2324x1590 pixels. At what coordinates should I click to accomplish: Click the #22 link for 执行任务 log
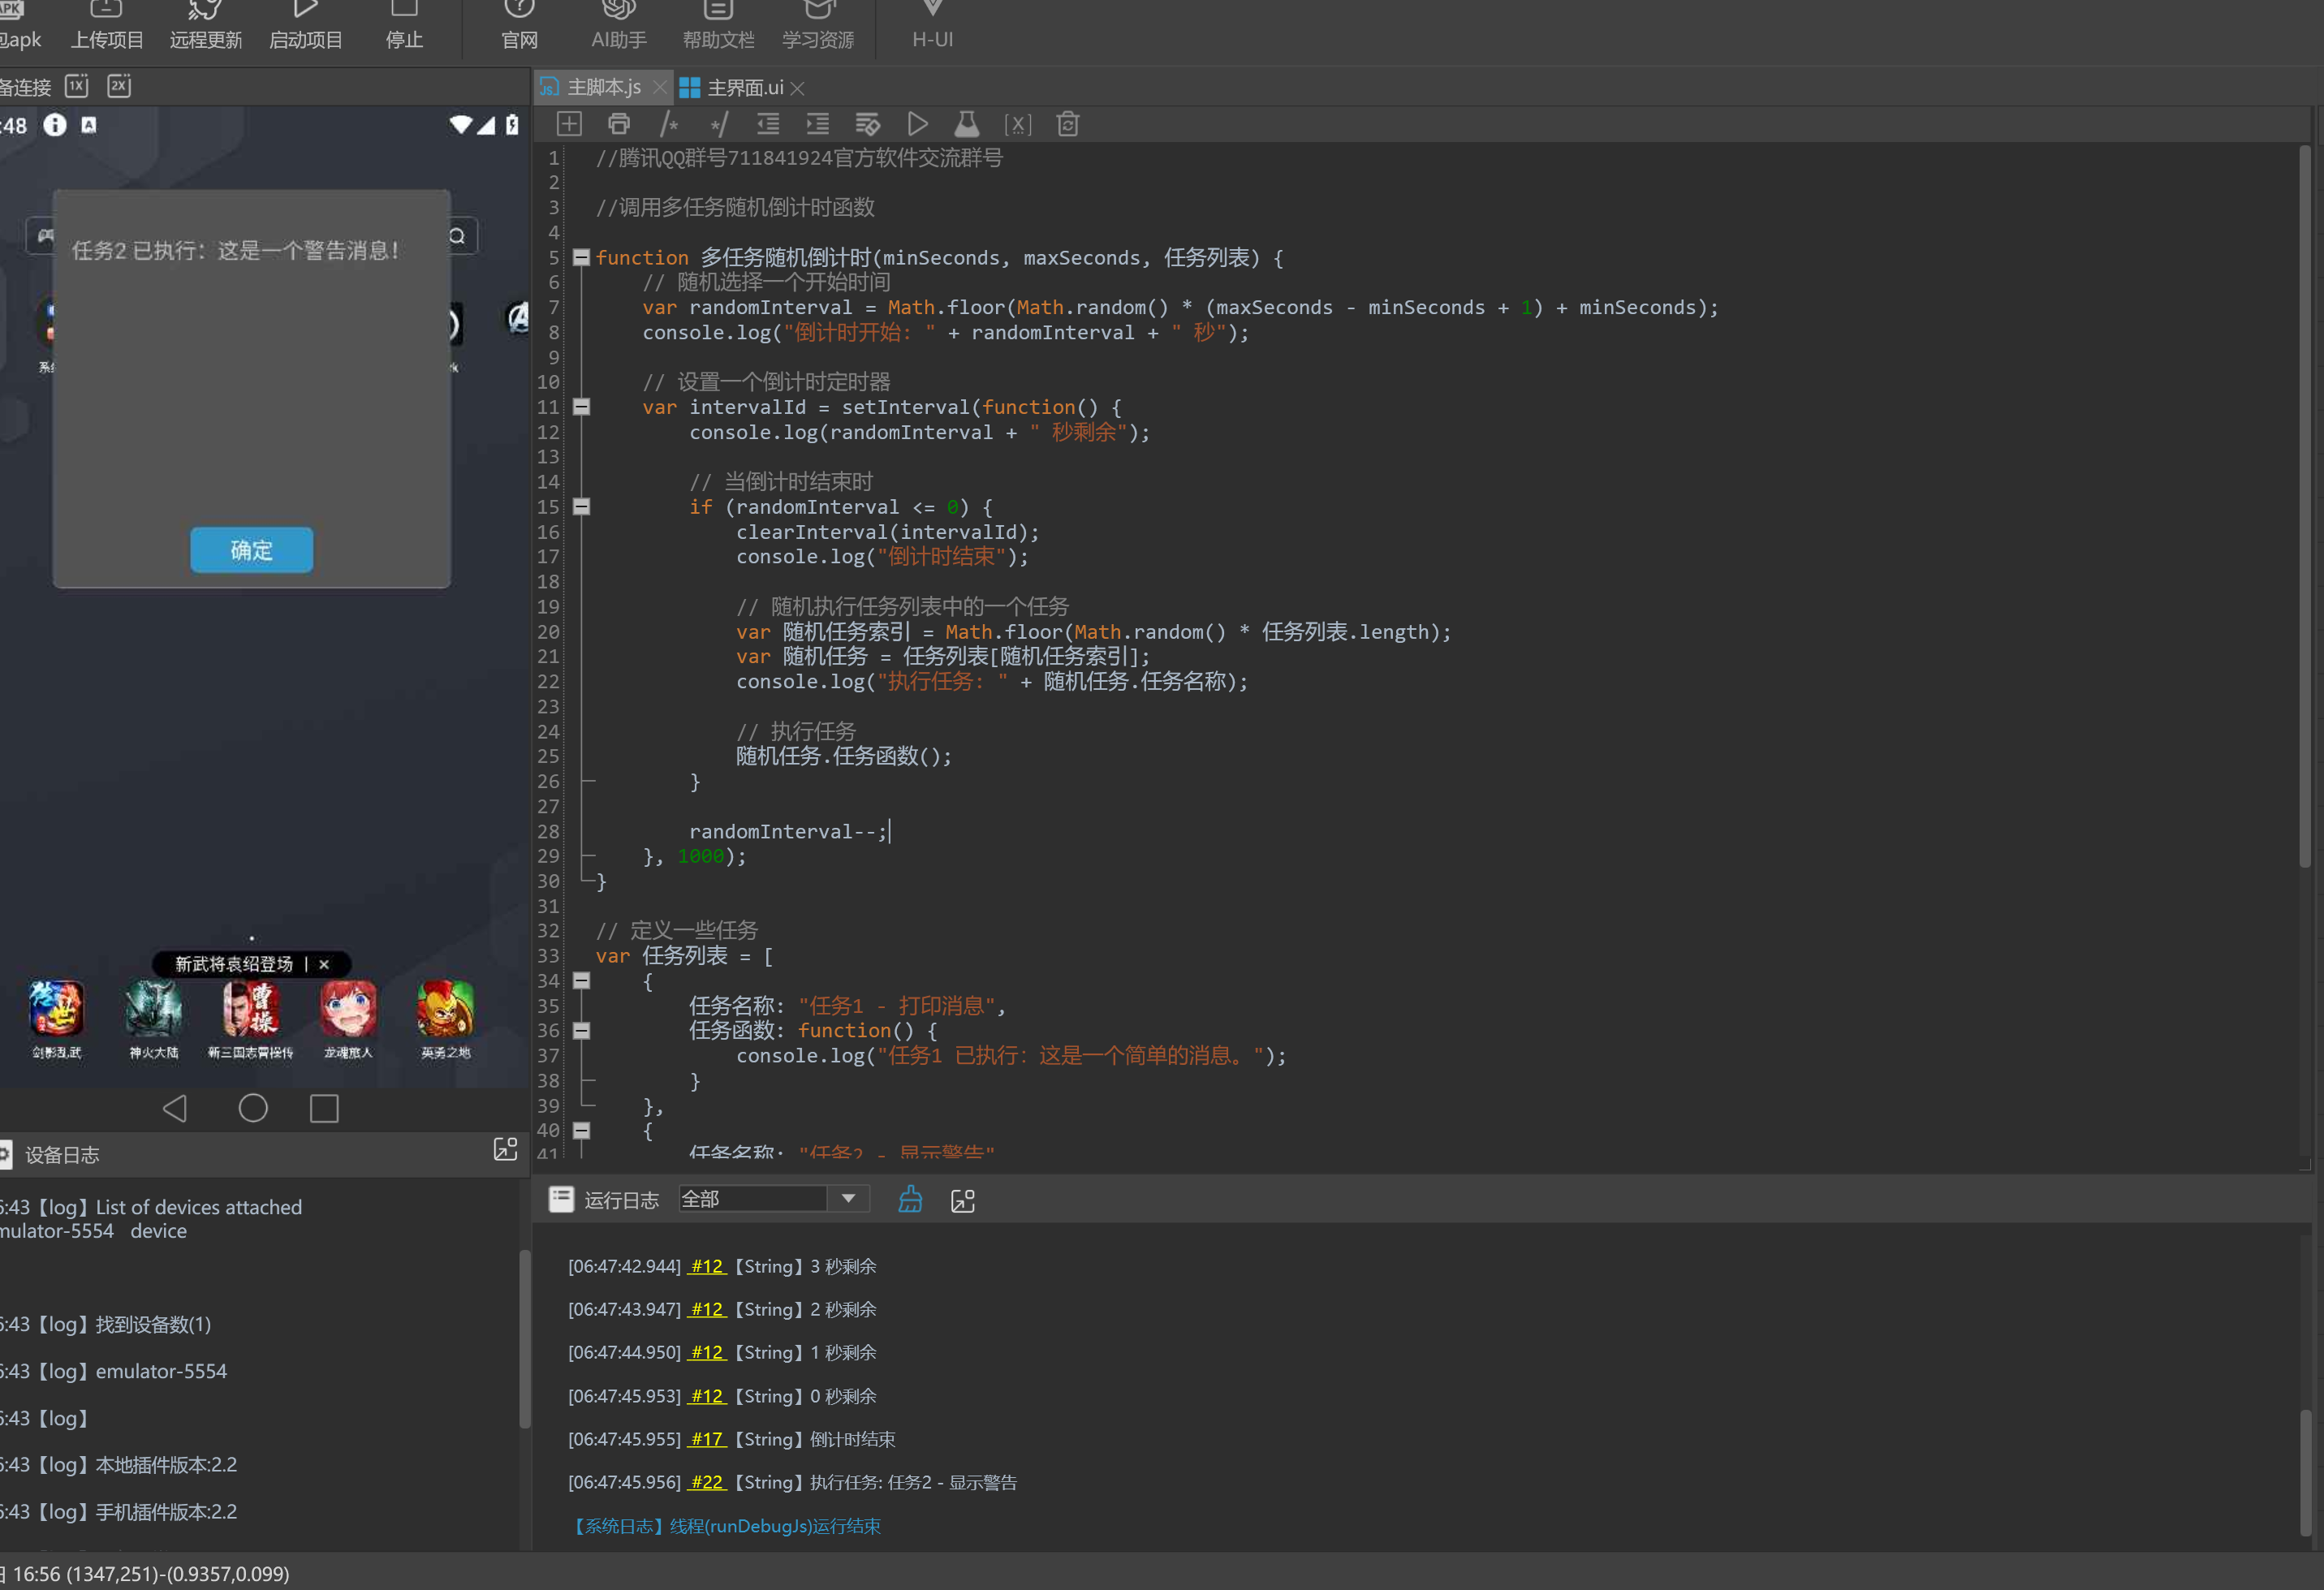pyautogui.click(x=707, y=1482)
